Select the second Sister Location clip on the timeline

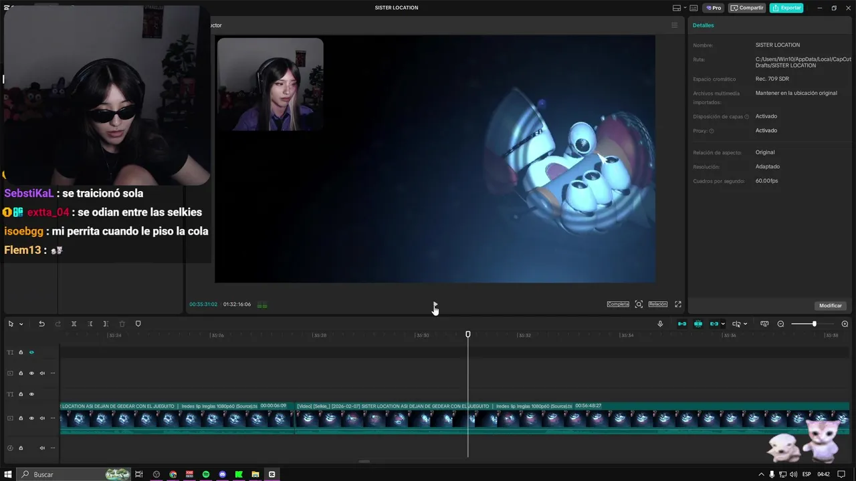click(x=572, y=418)
